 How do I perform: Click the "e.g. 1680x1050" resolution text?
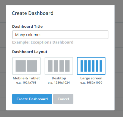click(x=91, y=83)
